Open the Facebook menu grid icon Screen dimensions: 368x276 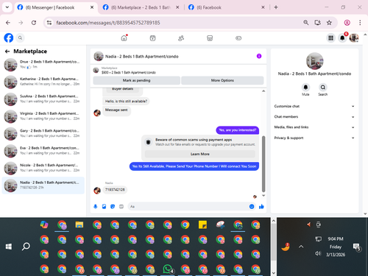[x=330, y=38]
